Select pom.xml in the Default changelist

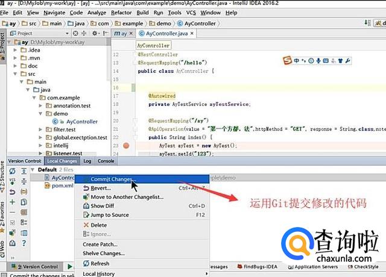coord(59,185)
